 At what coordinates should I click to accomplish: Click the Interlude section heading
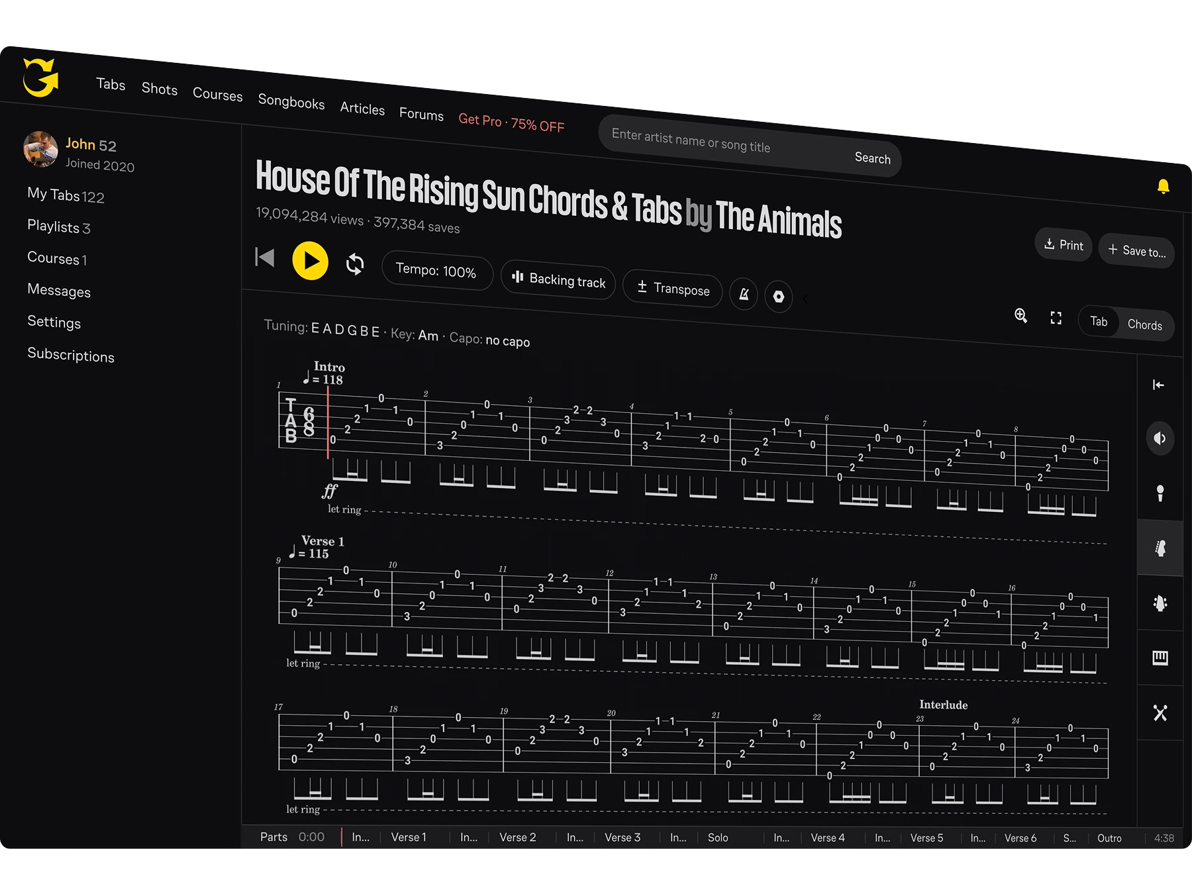943,705
